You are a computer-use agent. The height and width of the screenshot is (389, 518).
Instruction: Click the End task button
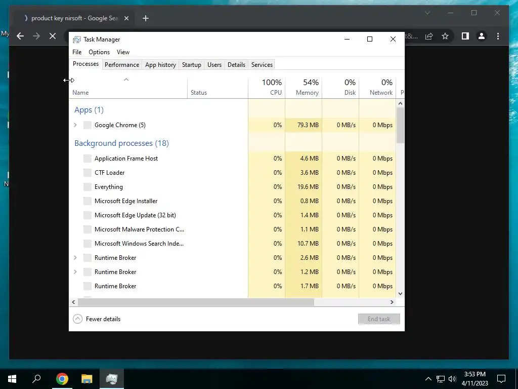(x=379, y=319)
